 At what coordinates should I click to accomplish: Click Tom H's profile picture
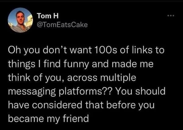[20, 20]
